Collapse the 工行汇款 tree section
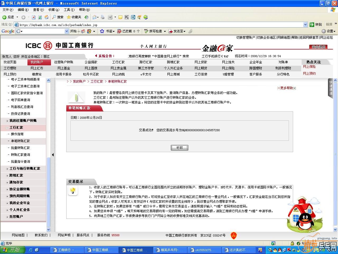Image resolution: width=338 pixels, height=254 pixels. click(x=7, y=128)
